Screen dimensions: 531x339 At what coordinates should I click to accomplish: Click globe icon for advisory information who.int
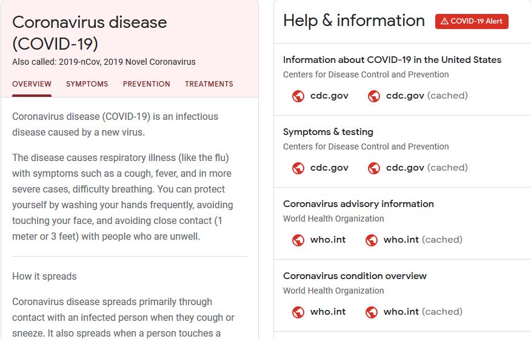[x=298, y=240]
